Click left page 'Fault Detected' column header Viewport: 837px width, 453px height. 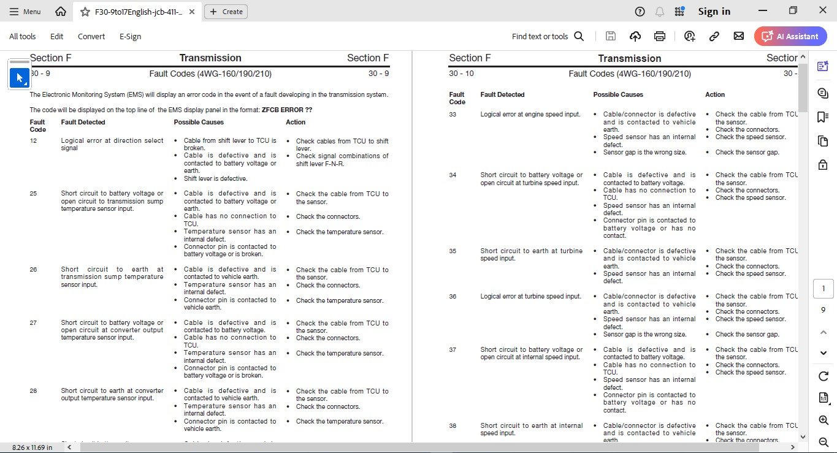click(83, 123)
